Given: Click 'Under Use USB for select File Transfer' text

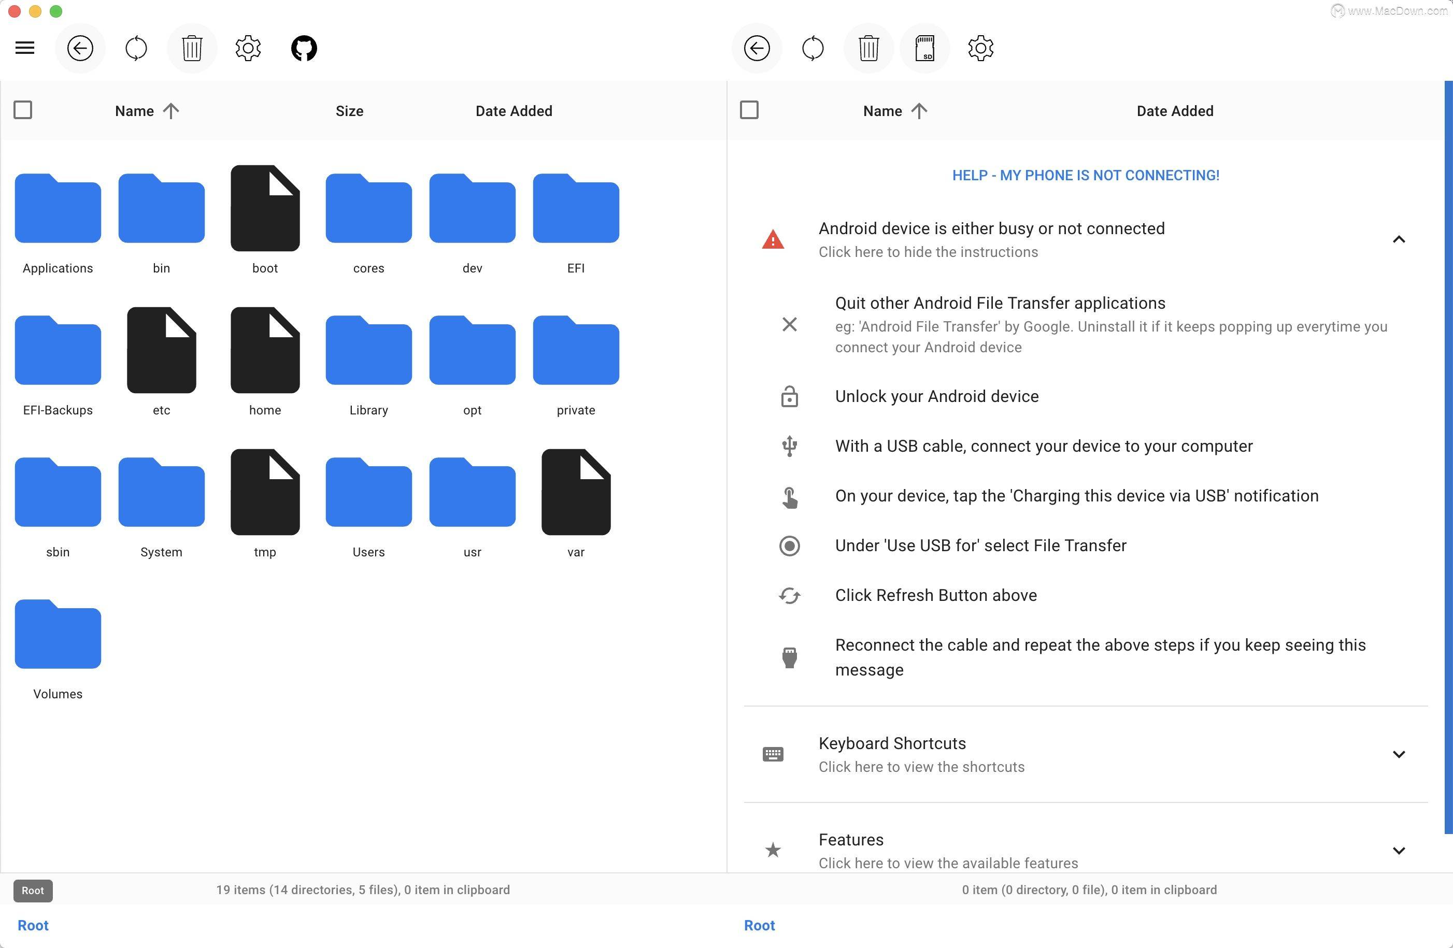Looking at the screenshot, I should tap(980, 545).
